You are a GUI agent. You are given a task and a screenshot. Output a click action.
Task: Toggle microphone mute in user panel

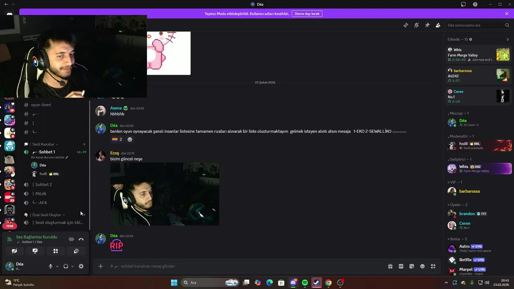[x=51, y=266]
